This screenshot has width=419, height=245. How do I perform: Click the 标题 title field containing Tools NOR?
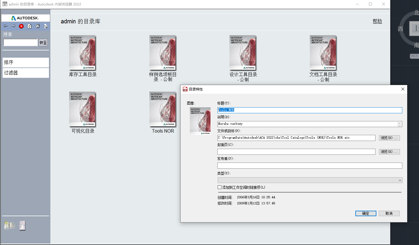pos(310,110)
